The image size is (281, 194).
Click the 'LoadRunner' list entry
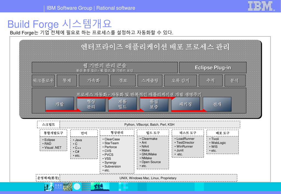[x=185, y=139]
